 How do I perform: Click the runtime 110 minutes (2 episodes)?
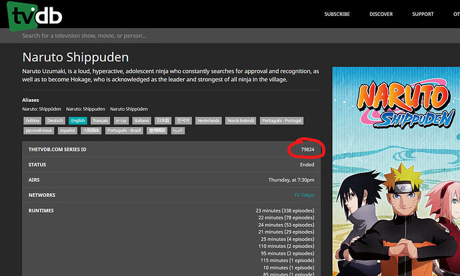coord(286,246)
